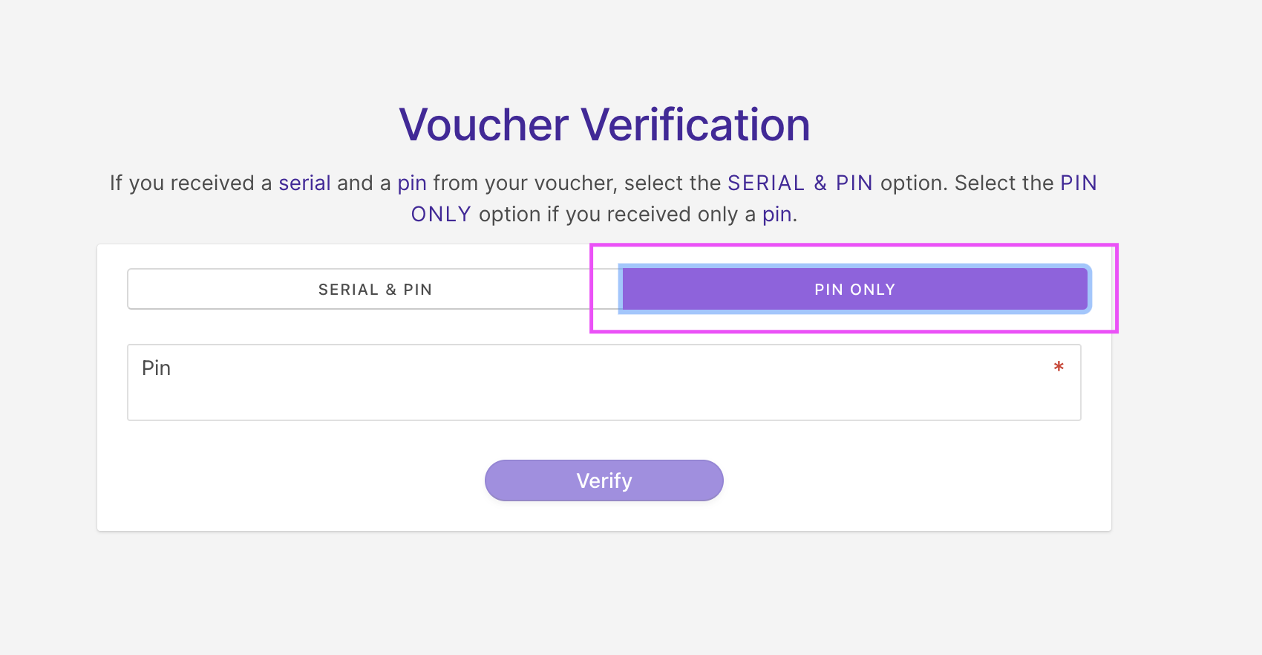
Task: Click the word 'If' starting the description
Action: coord(116,183)
